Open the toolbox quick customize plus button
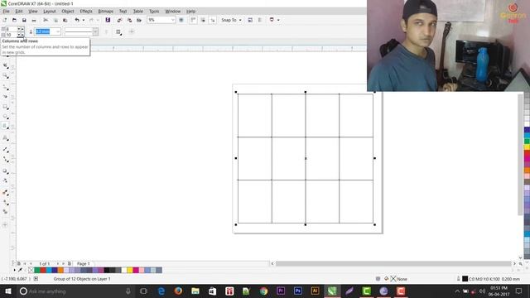This screenshot has width=530, height=298. pos(5,224)
